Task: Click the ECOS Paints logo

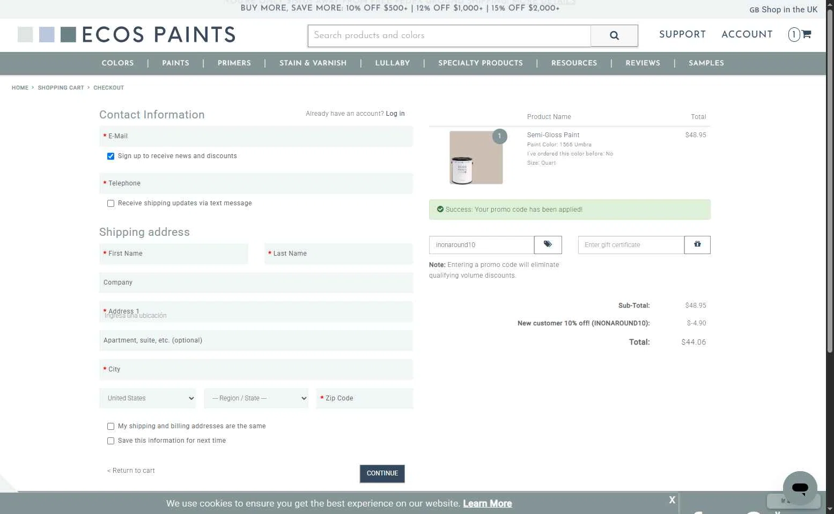Action: (127, 35)
